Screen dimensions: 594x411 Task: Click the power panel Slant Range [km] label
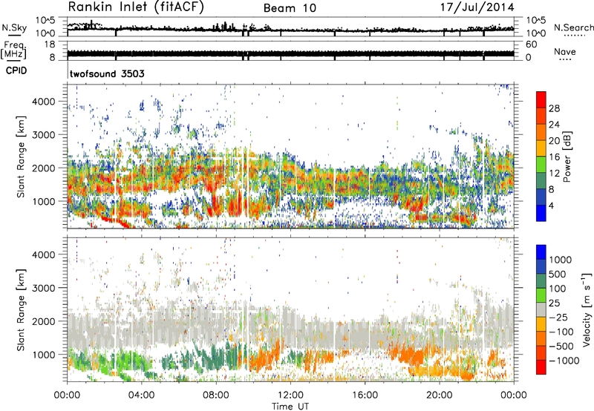[21, 157]
